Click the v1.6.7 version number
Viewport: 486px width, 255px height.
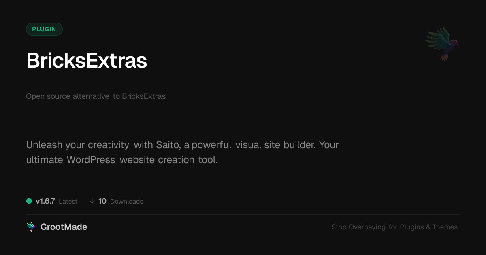[45, 201]
